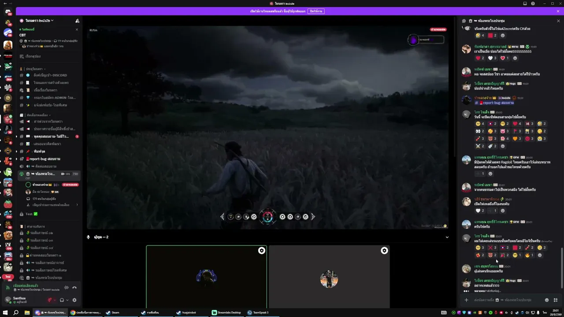Screen dimensions: 564x317
Task: Open the ลิงค์เชิญเข้า-DISCORD channel
Action: click(x=48, y=75)
